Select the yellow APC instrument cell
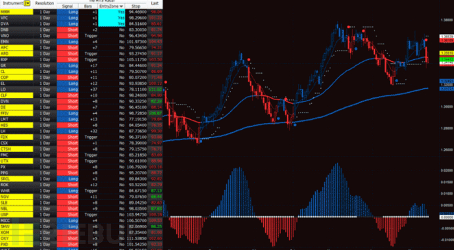The width and height of the screenshot is (454, 250). 17,48
